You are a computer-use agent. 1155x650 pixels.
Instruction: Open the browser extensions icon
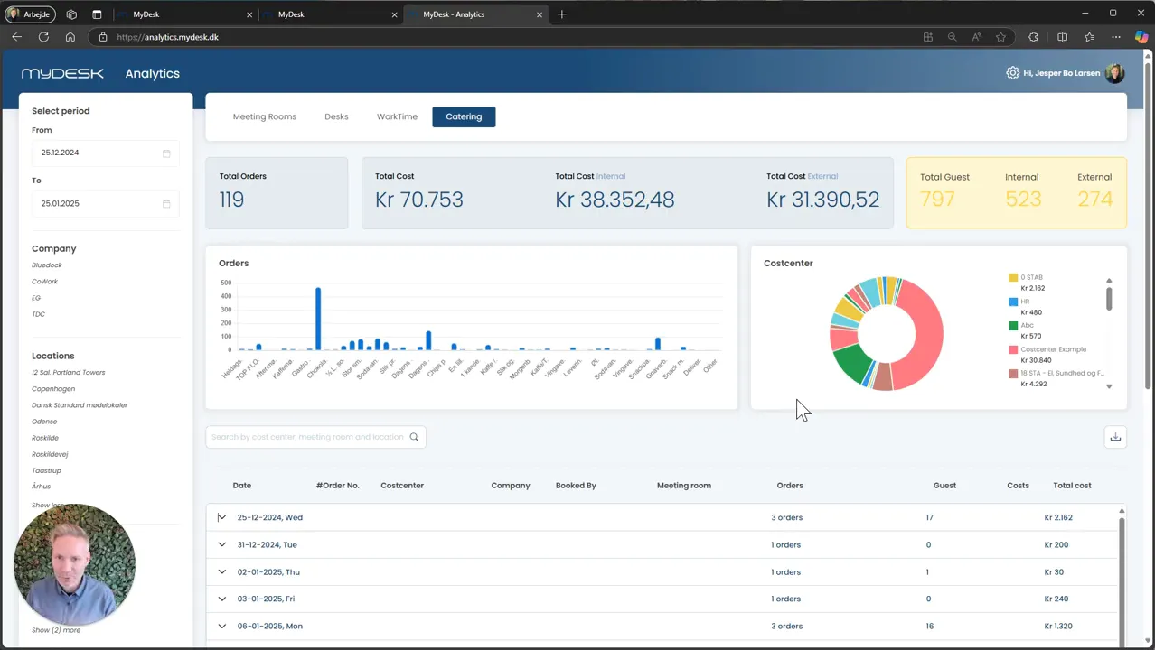[1033, 37]
